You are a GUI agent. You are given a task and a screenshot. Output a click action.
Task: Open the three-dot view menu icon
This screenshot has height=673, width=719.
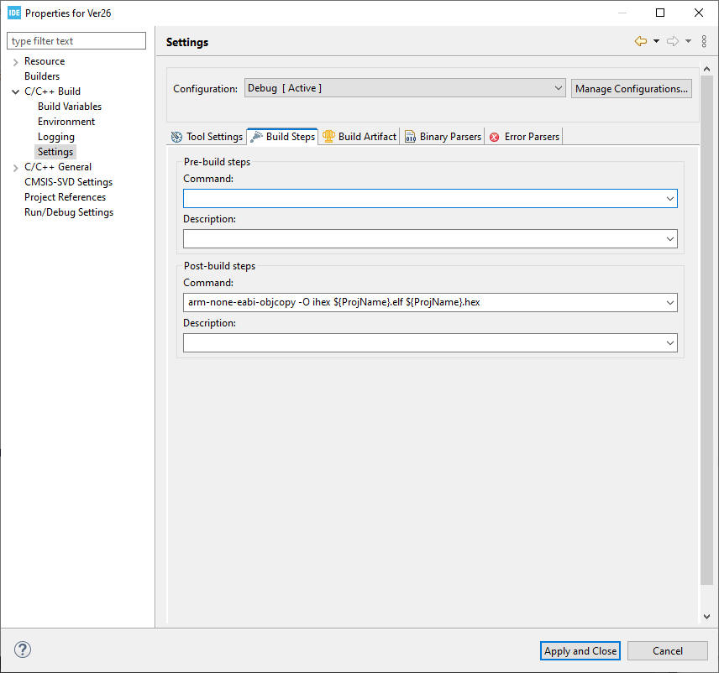(704, 41)
